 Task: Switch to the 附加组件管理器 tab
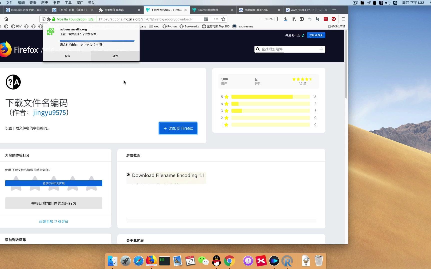pyautogui.click(x=120, y=10)
